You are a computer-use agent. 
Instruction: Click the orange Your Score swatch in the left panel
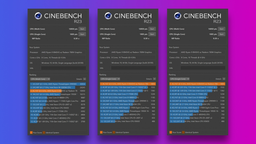click(31, 132)
